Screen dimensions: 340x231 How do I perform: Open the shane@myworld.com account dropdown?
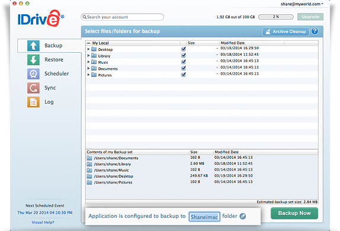302,4
